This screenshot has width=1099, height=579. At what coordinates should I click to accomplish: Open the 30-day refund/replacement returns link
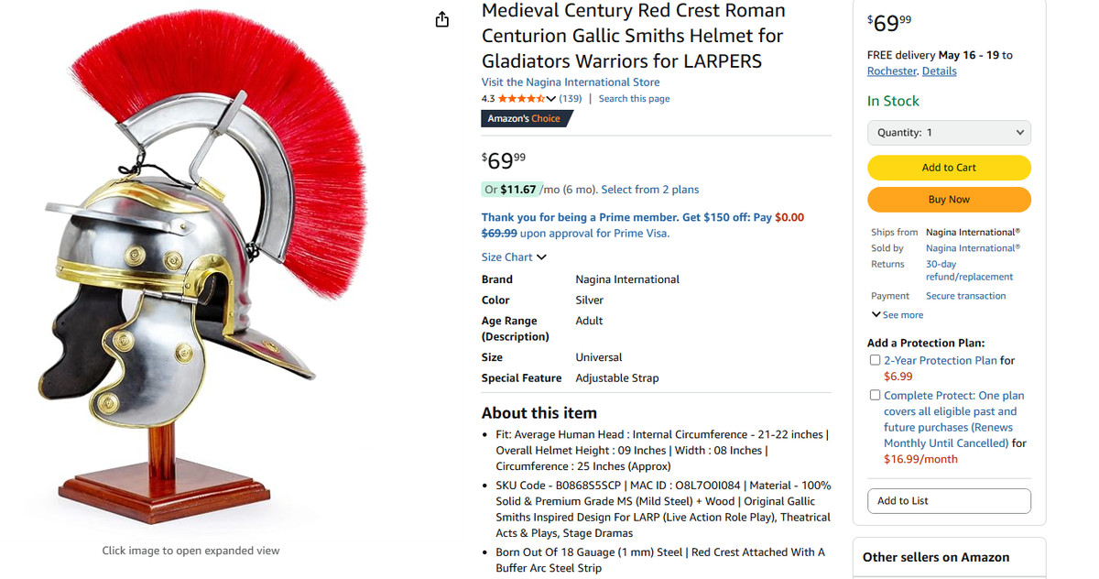[x=969, y=270]
